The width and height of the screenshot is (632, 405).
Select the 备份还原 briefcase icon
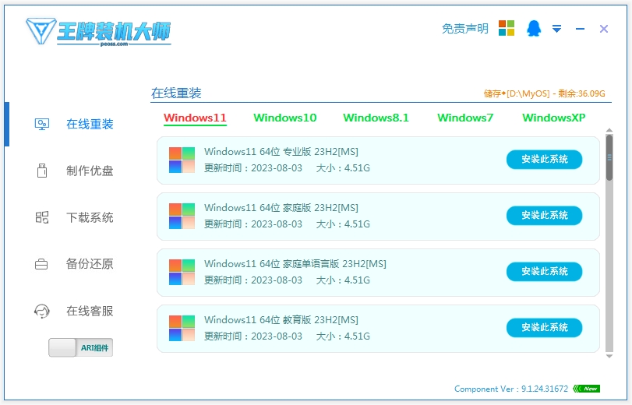41,264
